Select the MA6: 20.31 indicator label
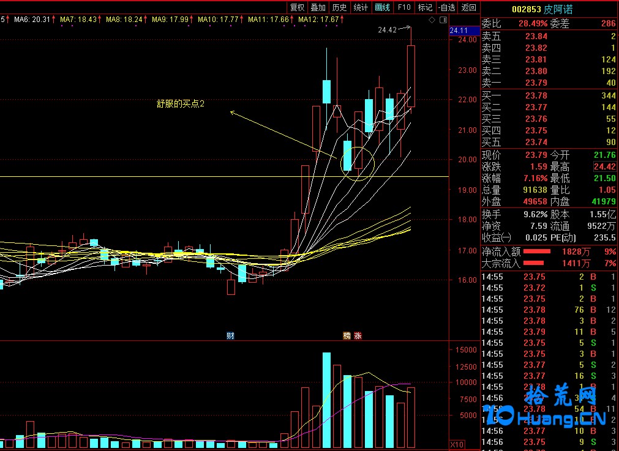Viewport: 619px width, 451px height. [32, 20]
